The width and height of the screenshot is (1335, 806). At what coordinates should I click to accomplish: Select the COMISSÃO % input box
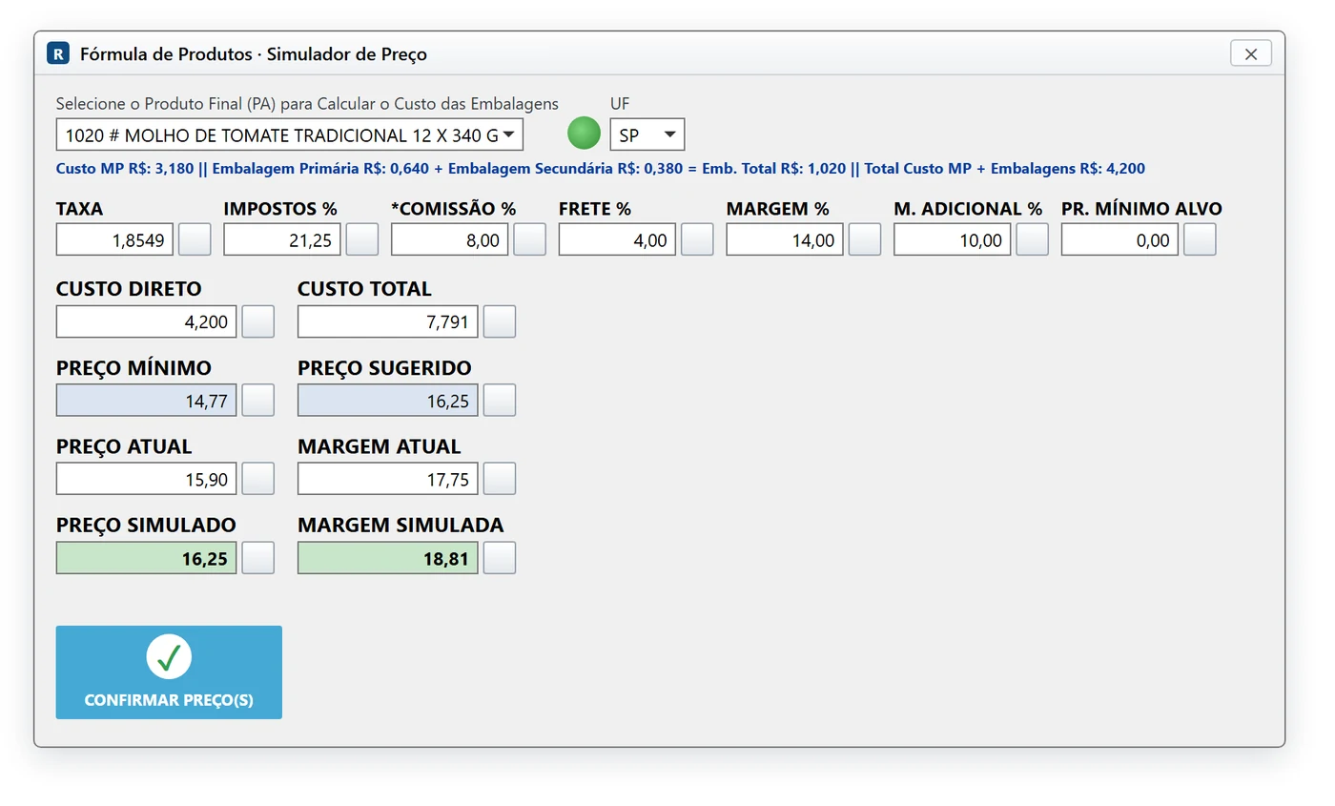(x=450, y=240)
